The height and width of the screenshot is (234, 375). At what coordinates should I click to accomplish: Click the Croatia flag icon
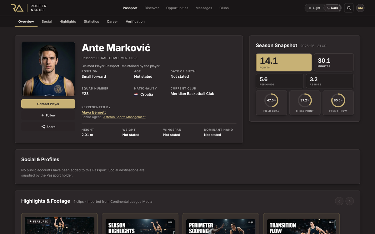[x=136, y=95]
